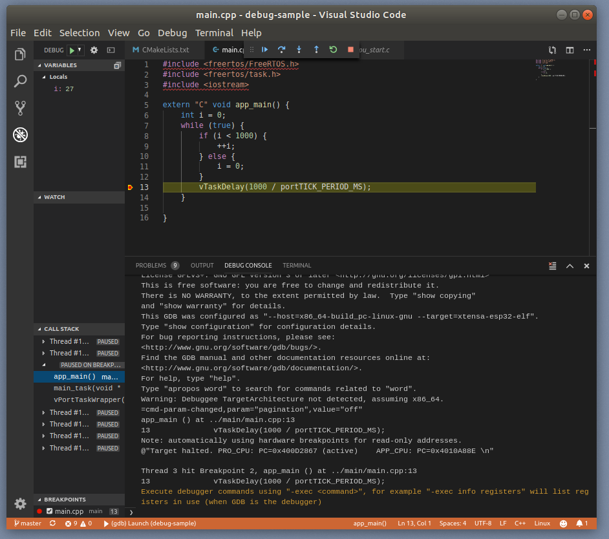Switch to CMakeLists.txt editor tab

click(165, 50)
